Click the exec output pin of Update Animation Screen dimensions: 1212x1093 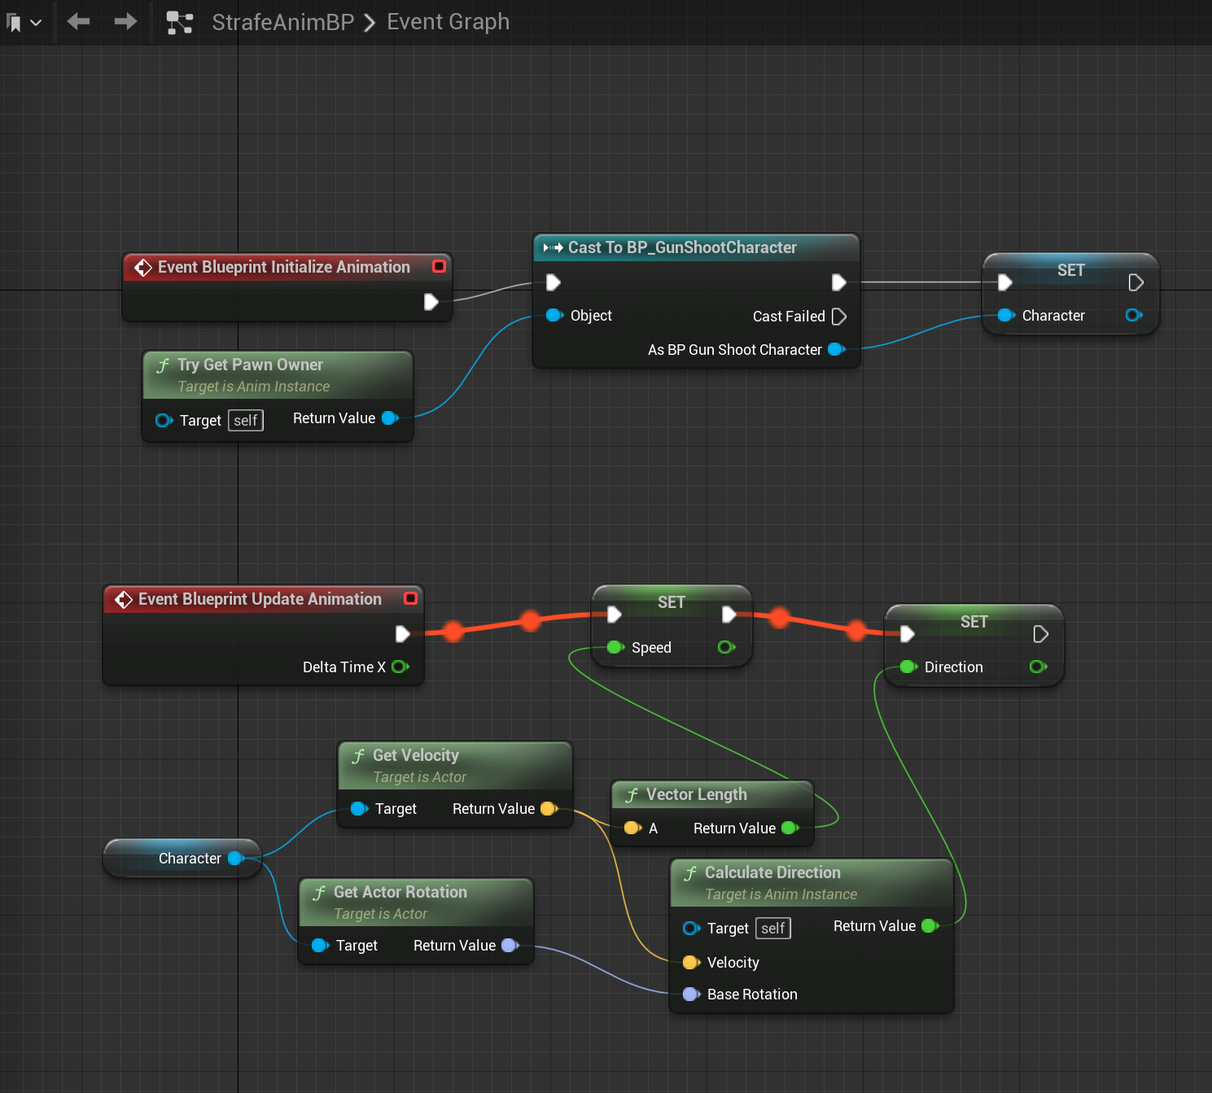tap(403, 634)
